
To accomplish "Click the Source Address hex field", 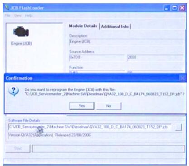I will coord(97,58).
